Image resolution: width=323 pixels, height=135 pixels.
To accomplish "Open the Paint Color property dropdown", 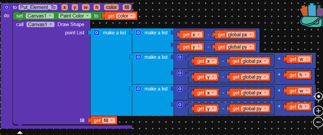I will click(75, 16).
